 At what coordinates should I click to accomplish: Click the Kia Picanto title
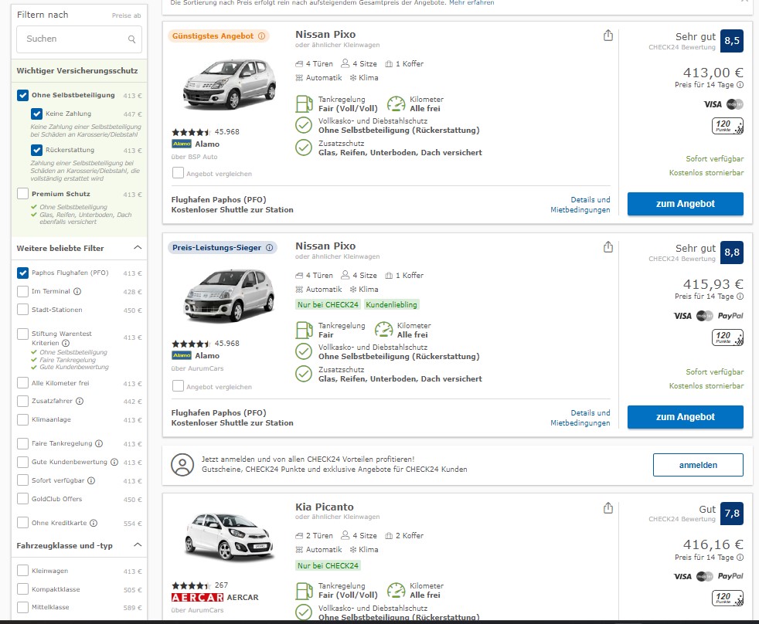(x=325, y=507)
